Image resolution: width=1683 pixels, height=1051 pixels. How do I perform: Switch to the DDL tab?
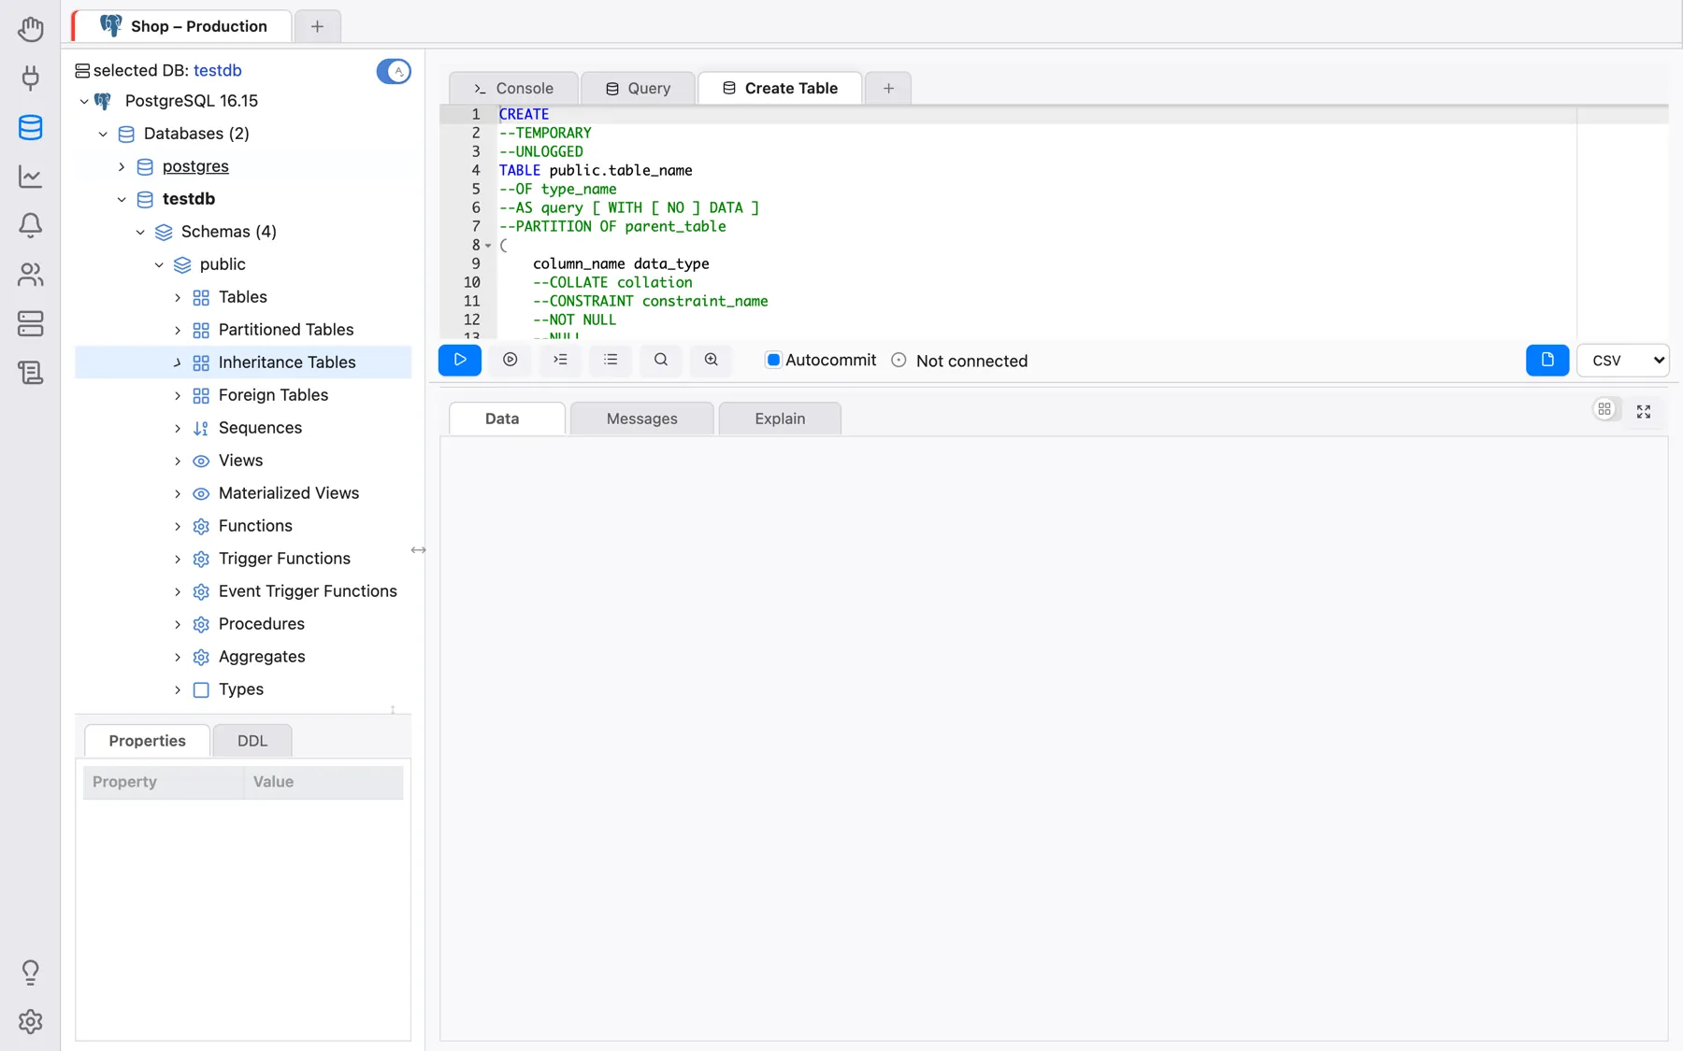[x=252, y=741]
